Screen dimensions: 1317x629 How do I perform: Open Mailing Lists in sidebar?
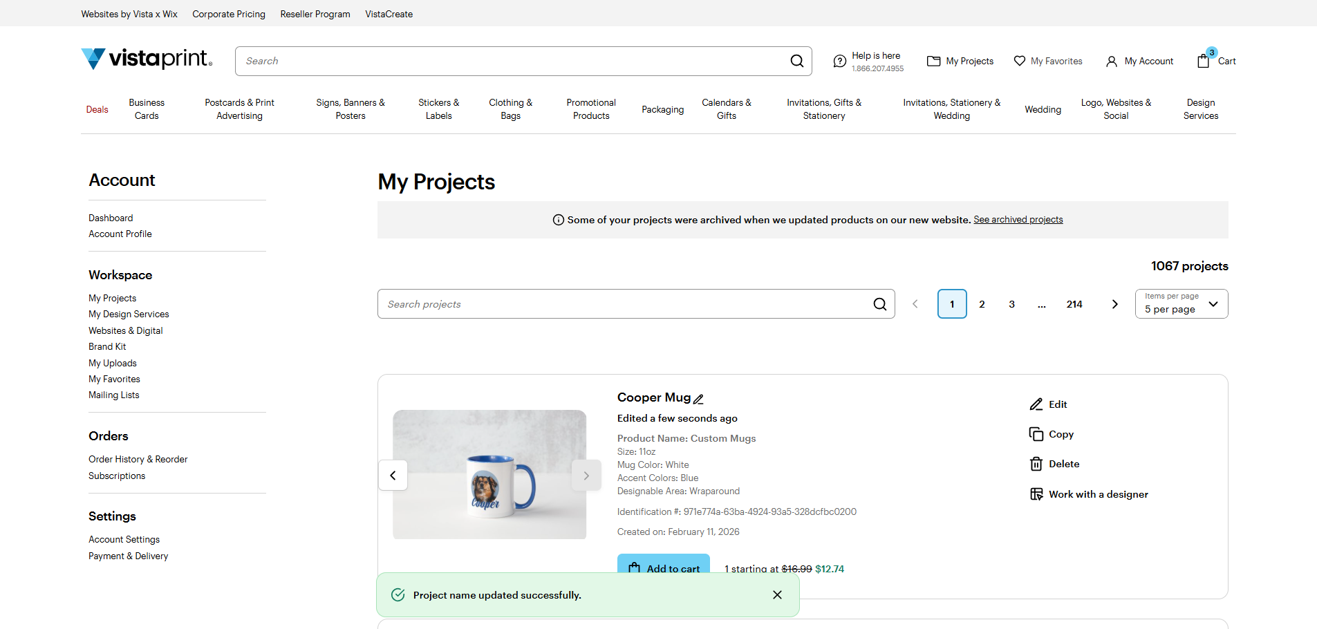point(114,395)
